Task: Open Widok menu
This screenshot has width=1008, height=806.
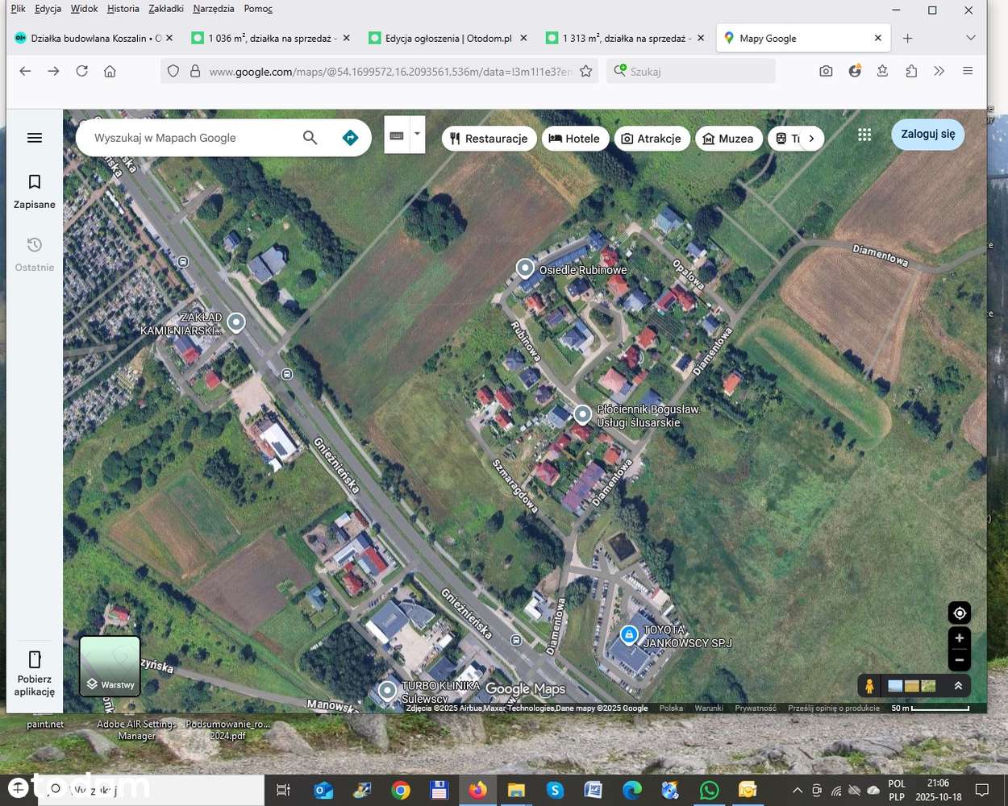Action: coord(84,9)
